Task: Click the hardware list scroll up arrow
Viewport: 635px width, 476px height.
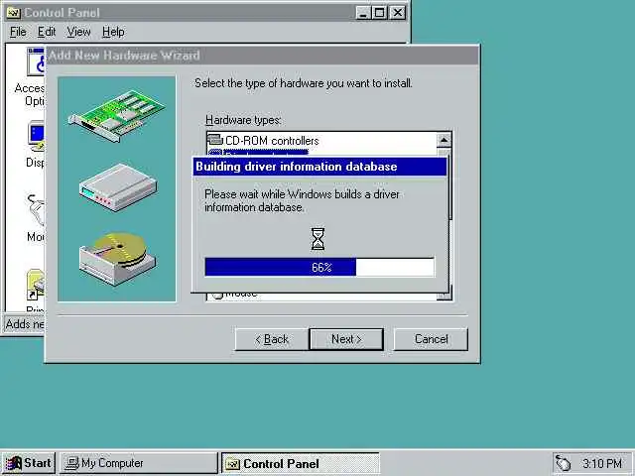Action: click(444, 140)
